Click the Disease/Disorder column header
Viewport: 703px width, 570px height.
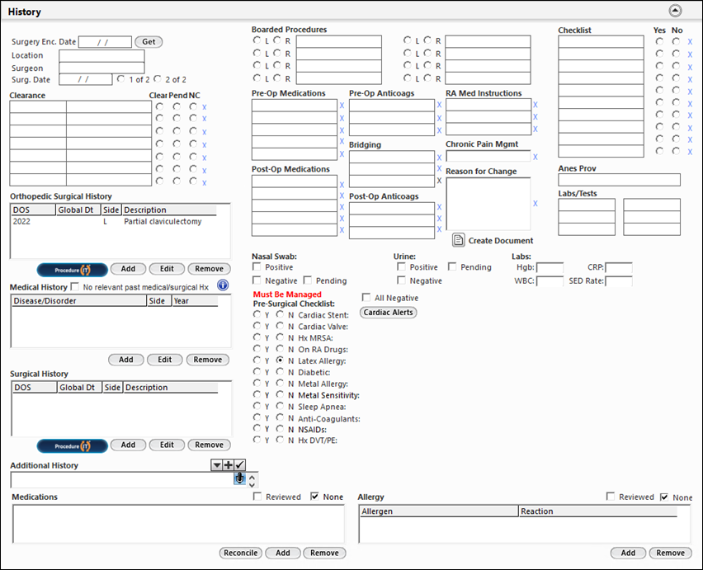coord(79,301)
